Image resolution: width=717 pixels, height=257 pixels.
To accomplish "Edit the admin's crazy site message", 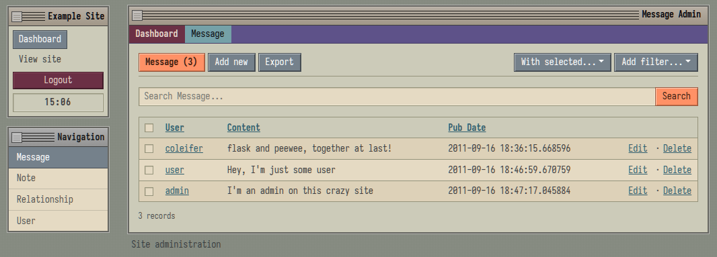I will pos(638,191).
